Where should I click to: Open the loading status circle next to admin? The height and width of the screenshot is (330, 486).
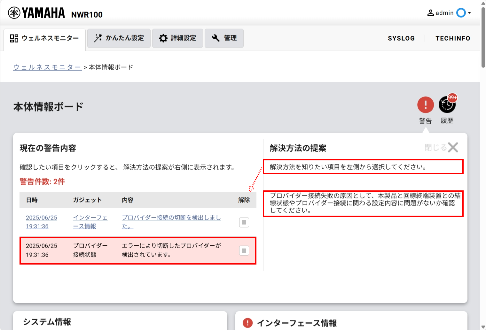click(460, 13)
